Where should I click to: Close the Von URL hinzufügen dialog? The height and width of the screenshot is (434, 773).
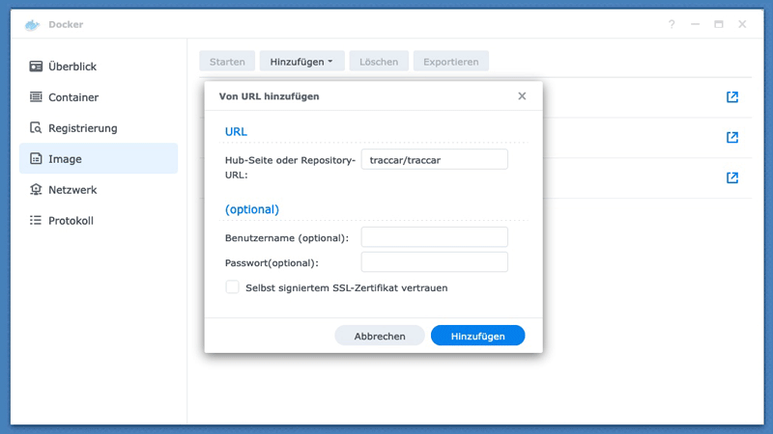coord(522,96)
